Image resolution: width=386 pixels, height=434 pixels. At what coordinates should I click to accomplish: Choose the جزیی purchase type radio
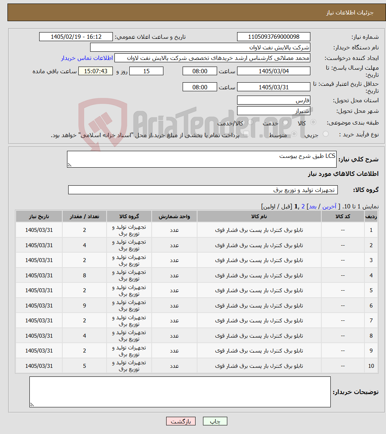(x=326, y=134)
